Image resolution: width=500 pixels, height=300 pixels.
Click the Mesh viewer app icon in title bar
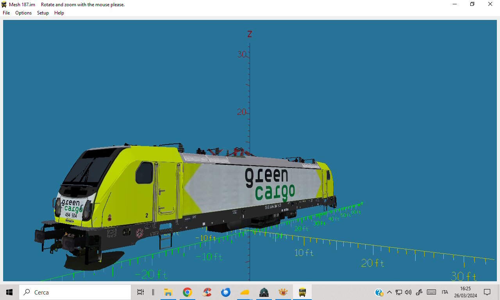pos(4,4)
